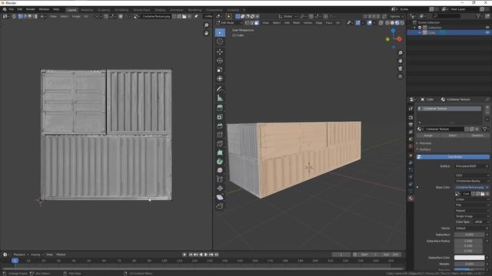
Task: Switch to the UV Editing workspace tab
Action: (121, 10)
